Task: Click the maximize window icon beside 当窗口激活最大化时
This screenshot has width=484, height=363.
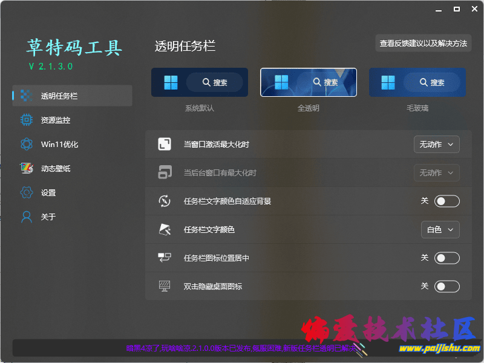Action: pos(163,144)
